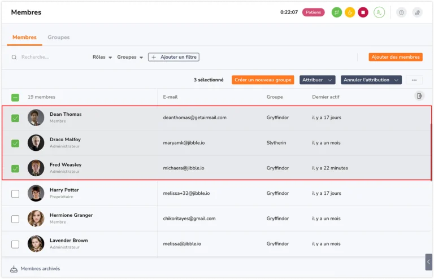Viewport: 434px width, 279px height.
Task: Click Harry Potter's avatar
Action: coord(36,193)
